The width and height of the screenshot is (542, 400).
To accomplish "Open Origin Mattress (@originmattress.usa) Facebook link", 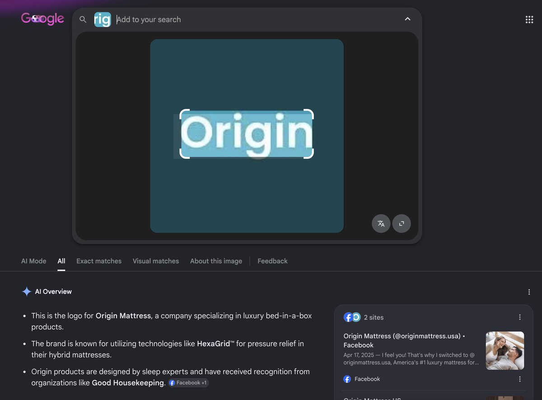I will [x=404, y=340].
